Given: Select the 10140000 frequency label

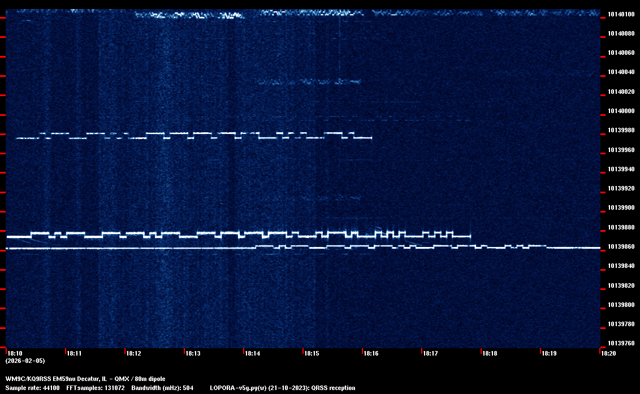Looking at the screenshot, I should click(x=620, y=111).
